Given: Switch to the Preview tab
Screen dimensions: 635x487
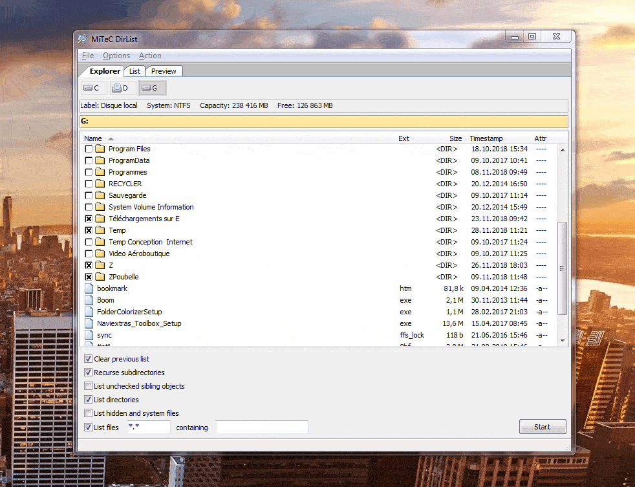Looking at the screenshot, I should (164, 71).
